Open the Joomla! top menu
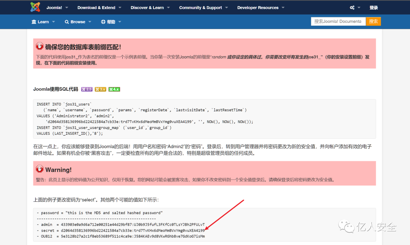This screenshot has height=245, width=410. click(x=54, y=8)
